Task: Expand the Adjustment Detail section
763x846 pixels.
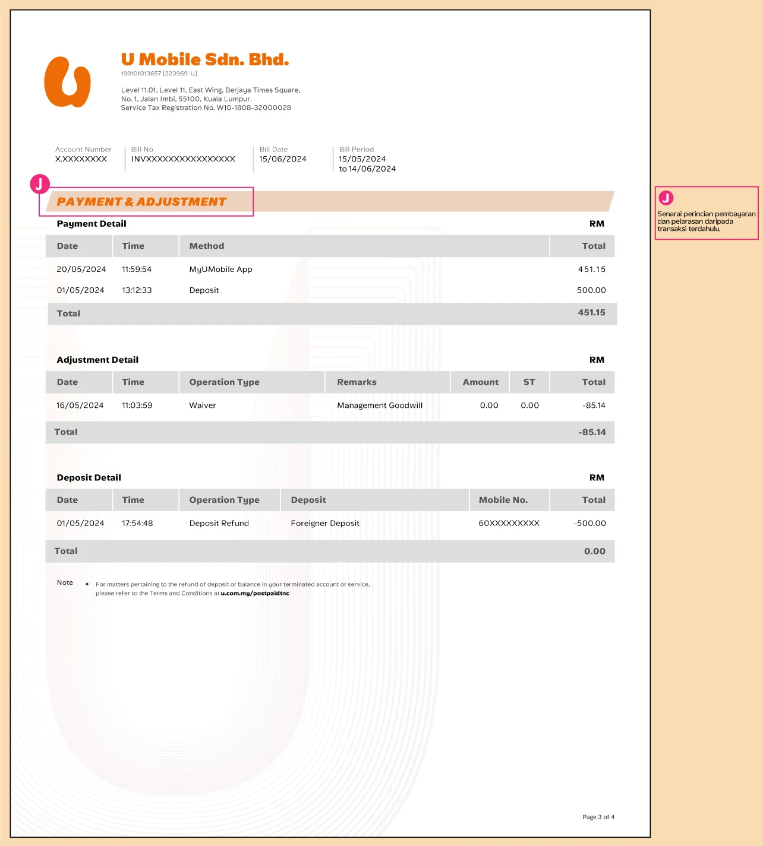Action: (97, 359)
